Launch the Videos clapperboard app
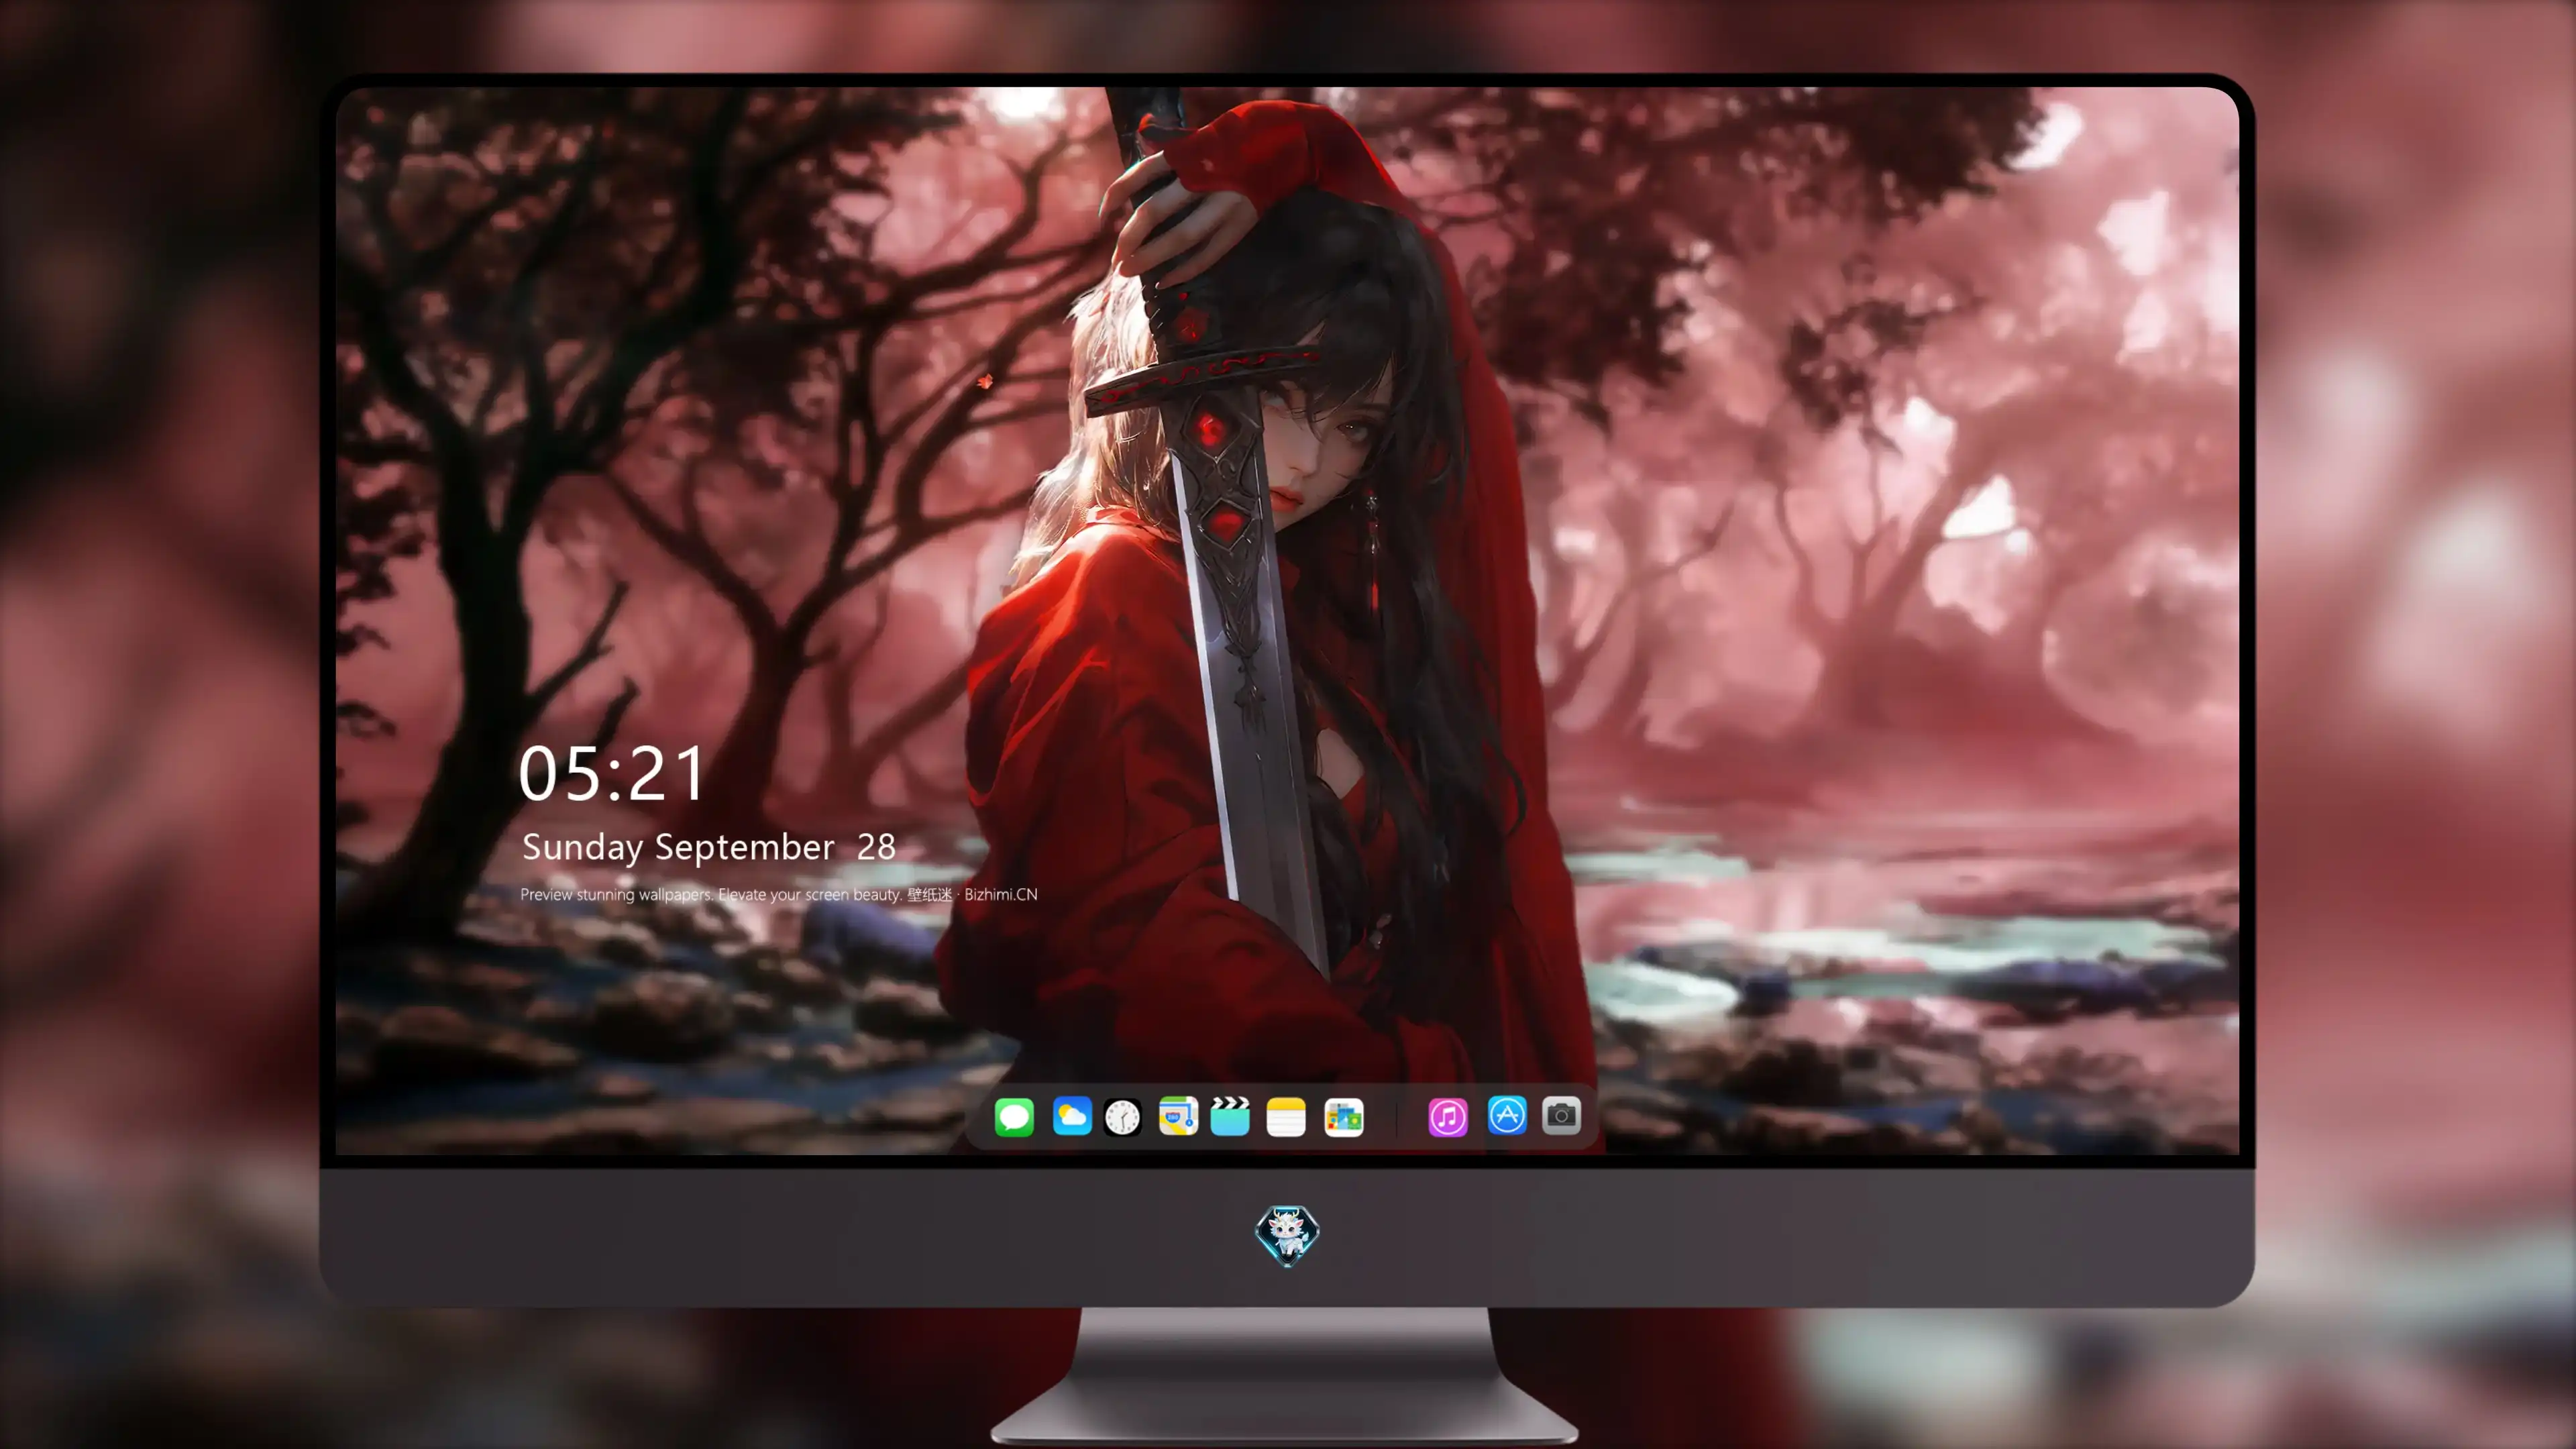The height and width of the screenshot is (1449, 2576). (1230, 1116)
